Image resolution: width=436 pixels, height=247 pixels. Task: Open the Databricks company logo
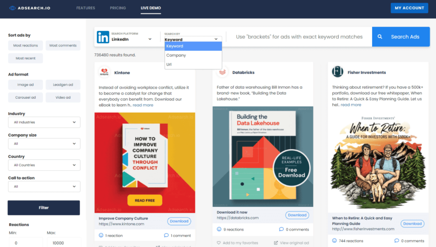(222, 73)
